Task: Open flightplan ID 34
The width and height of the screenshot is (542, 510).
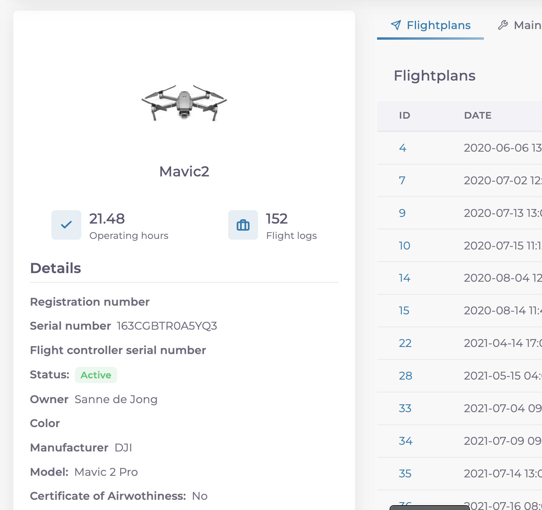Action: (406, 441)
